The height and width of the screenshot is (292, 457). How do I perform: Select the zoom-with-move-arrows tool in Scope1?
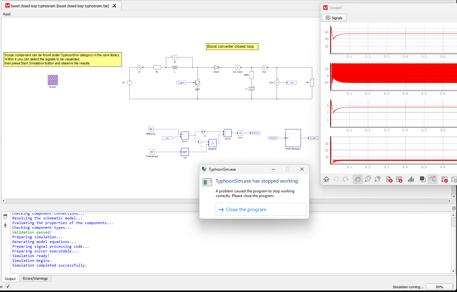[x=378, y=179]
